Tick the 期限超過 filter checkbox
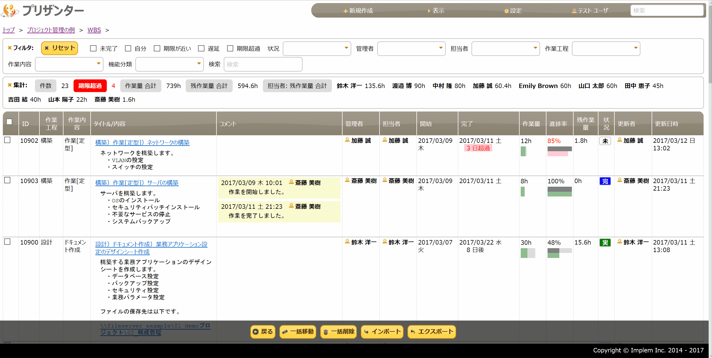Image resolution: width=712 pixels, height=358 pixels. coord(230,48)
